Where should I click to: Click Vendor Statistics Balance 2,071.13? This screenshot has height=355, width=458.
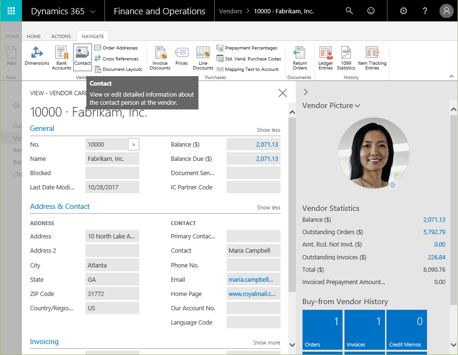click(x=434, y=220)
